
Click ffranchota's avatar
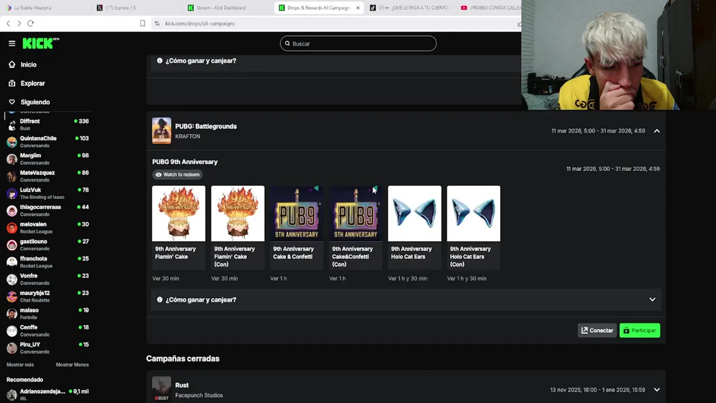(x=12, y=263)
